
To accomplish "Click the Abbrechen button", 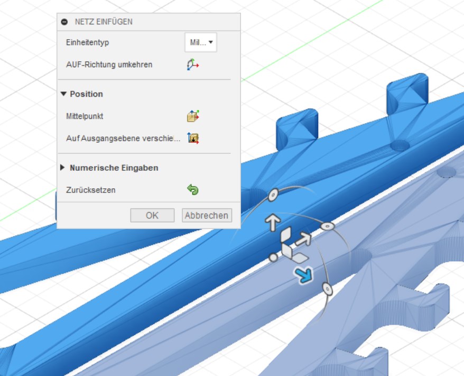I will (x=207, y=215).
